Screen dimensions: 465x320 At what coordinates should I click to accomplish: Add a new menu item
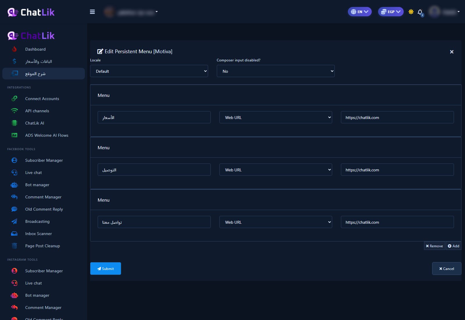click(x=453, y=246)
